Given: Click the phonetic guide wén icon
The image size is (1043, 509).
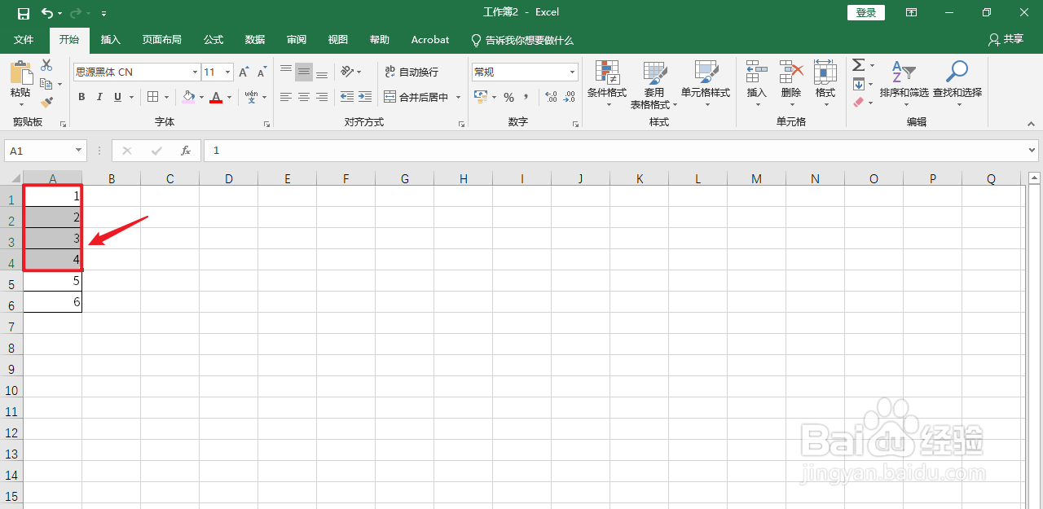Looking at the screenshot, I should pos(252,97).
